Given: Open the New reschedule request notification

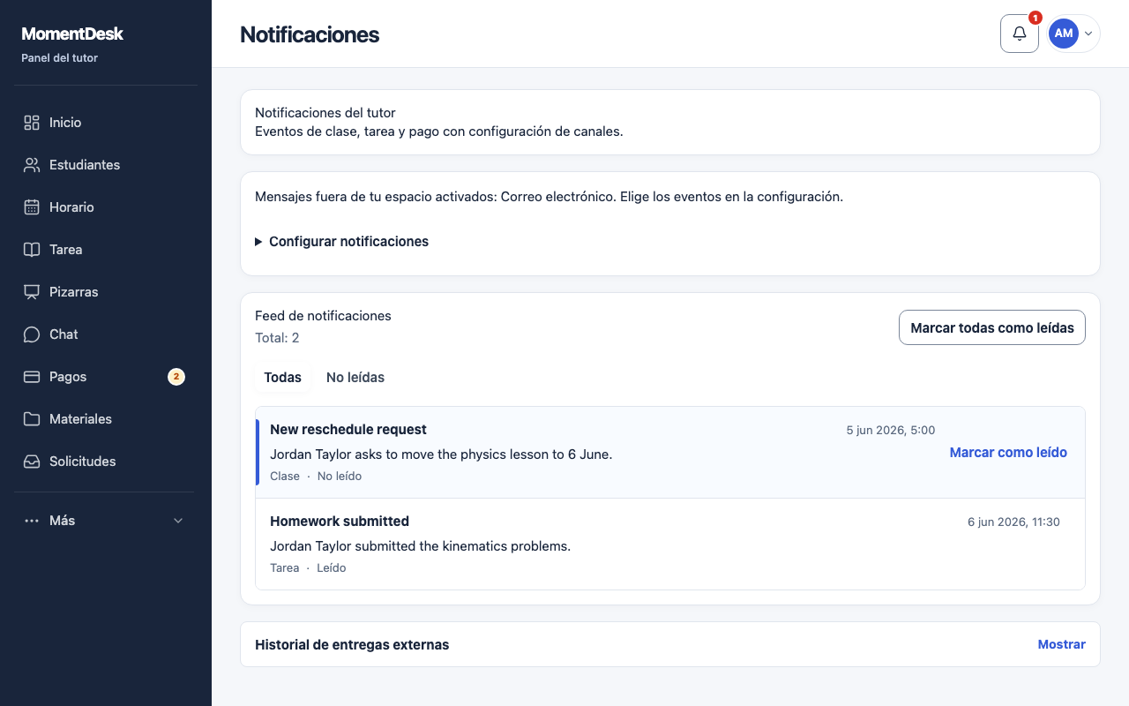Looking at the screenshot, I should click(670, 452).
